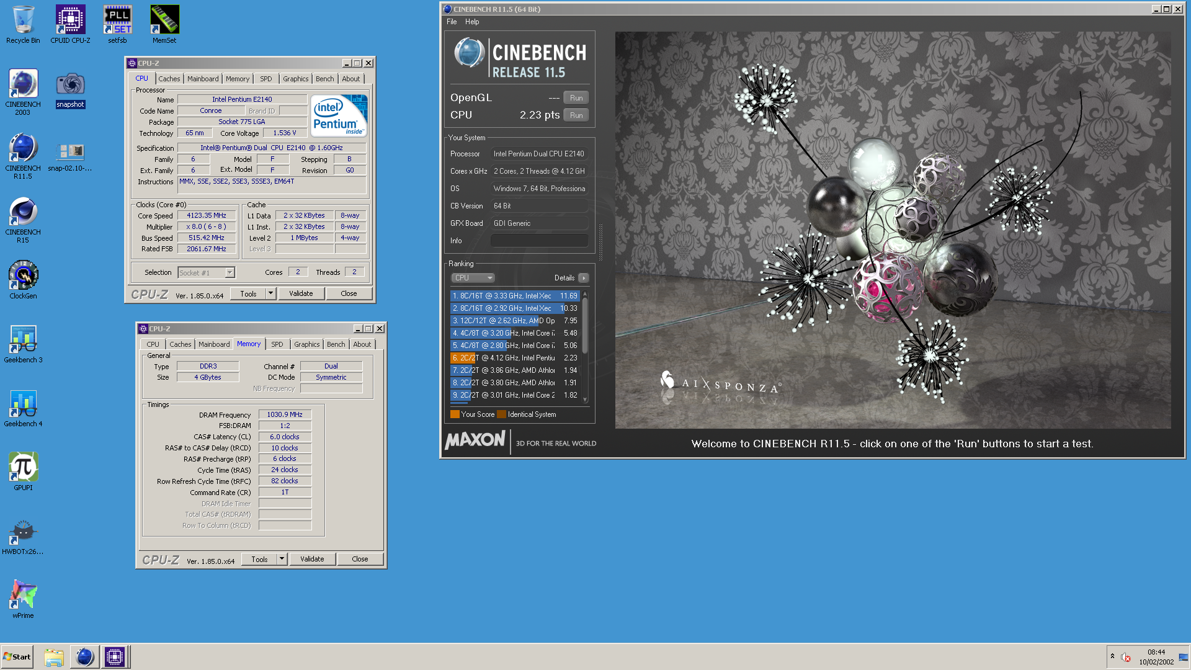Switch to CPU tab in lower CPU-Z
This screenshot has width=1191, height=670.
click(x=153, y=344)
